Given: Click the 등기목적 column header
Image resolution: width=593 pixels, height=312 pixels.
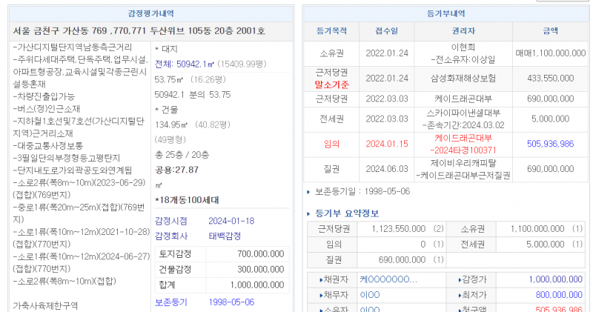Looking at the screenshot, I should coord(332,32).
